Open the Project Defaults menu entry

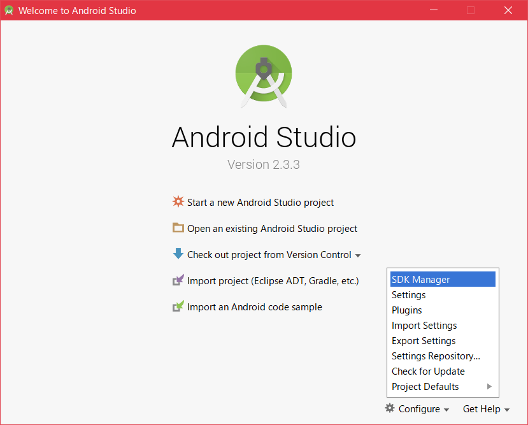click(x=443, y=387)
